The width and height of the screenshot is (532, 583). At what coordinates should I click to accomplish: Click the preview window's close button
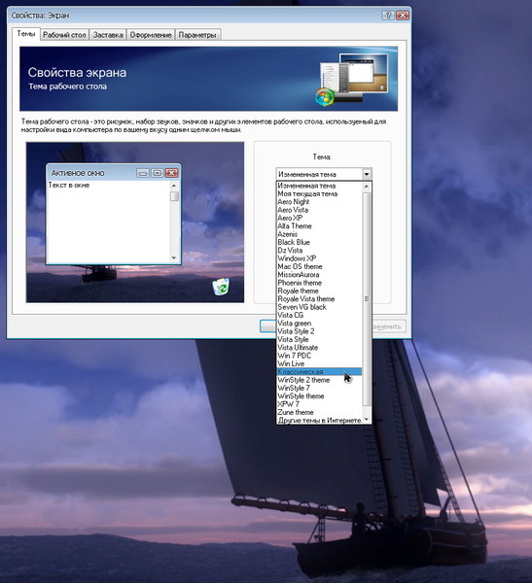coord(171,173)
